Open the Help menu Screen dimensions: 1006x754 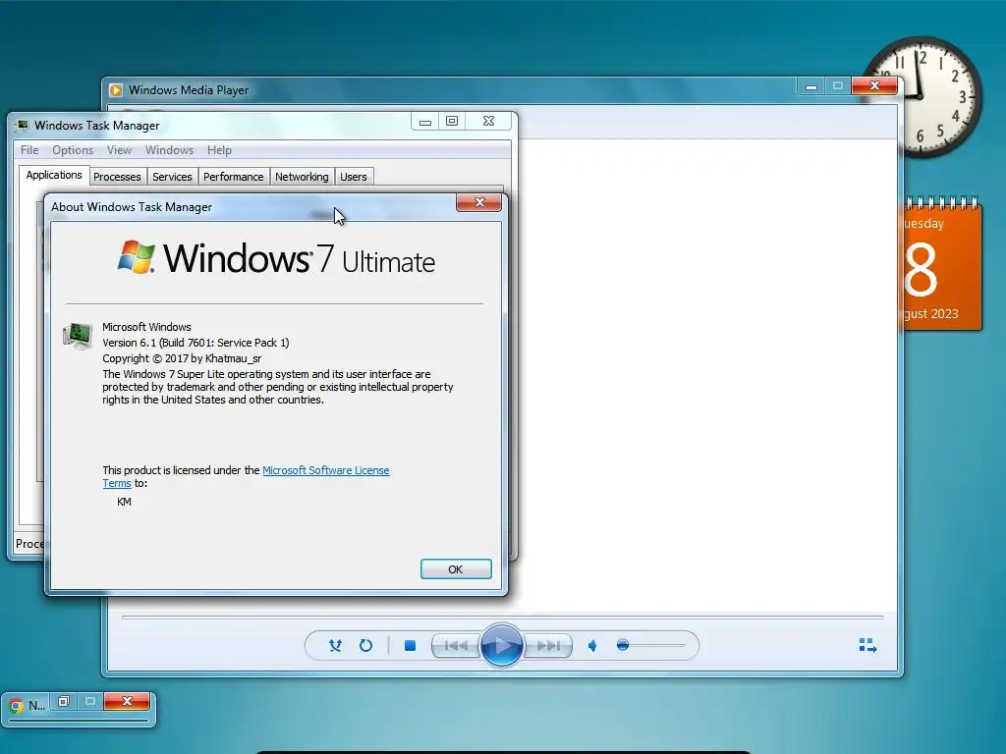[x=219, y=150]
